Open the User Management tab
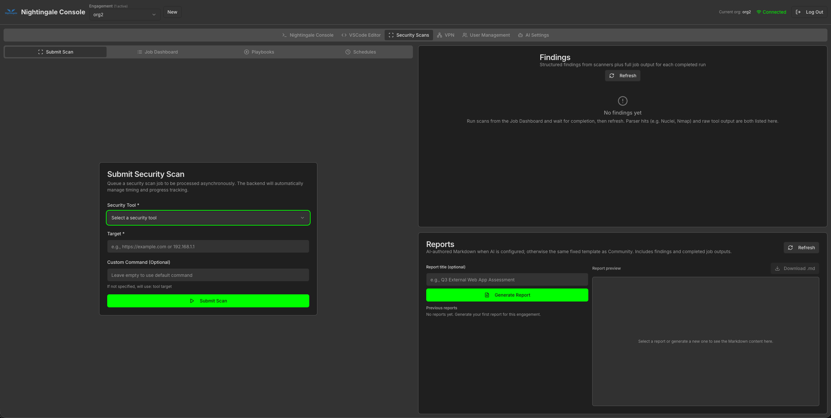 486,35
